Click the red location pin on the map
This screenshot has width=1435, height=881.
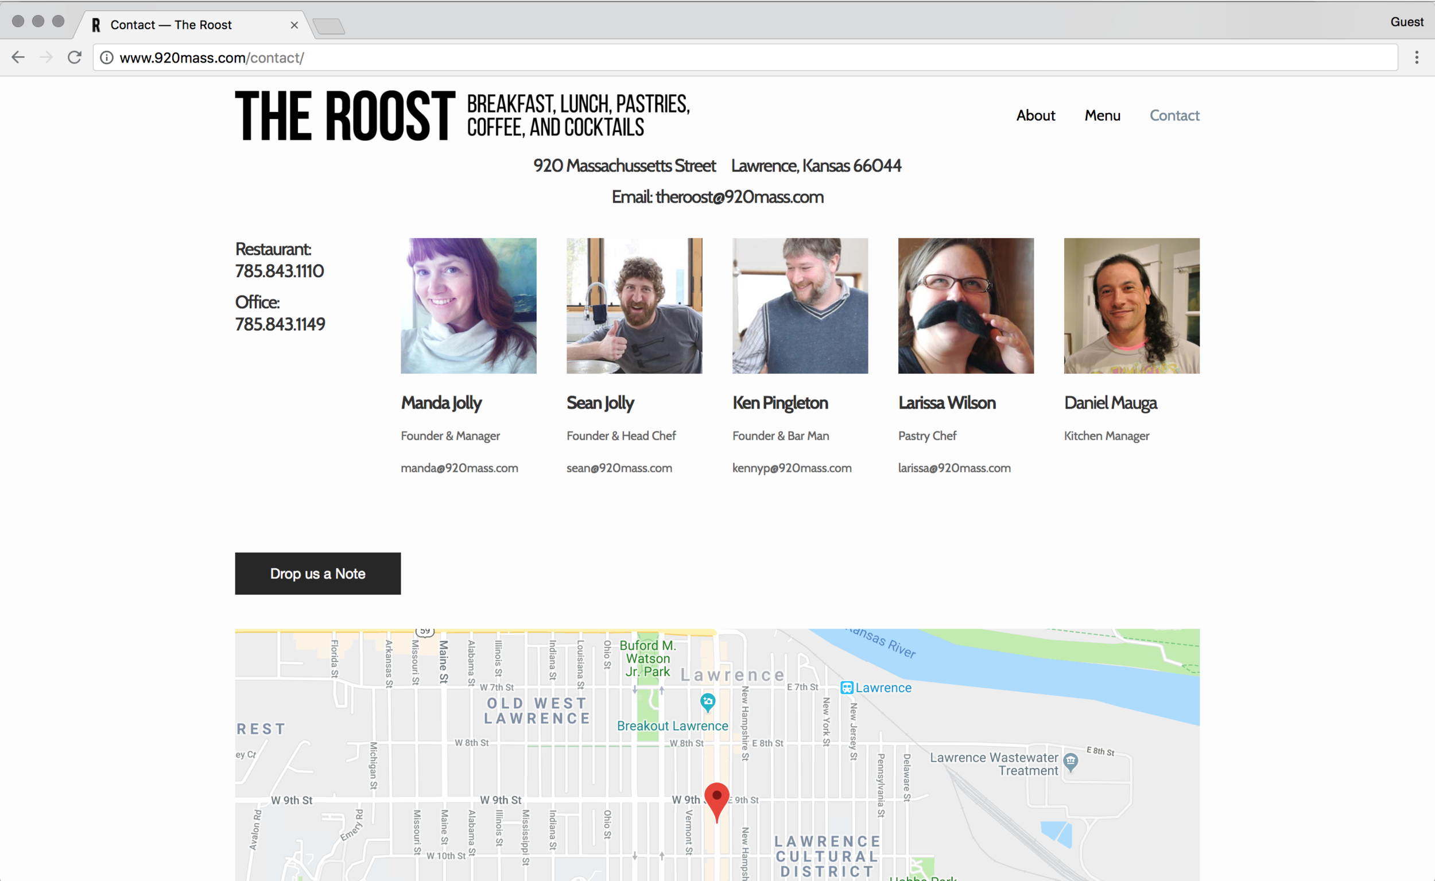716,802
